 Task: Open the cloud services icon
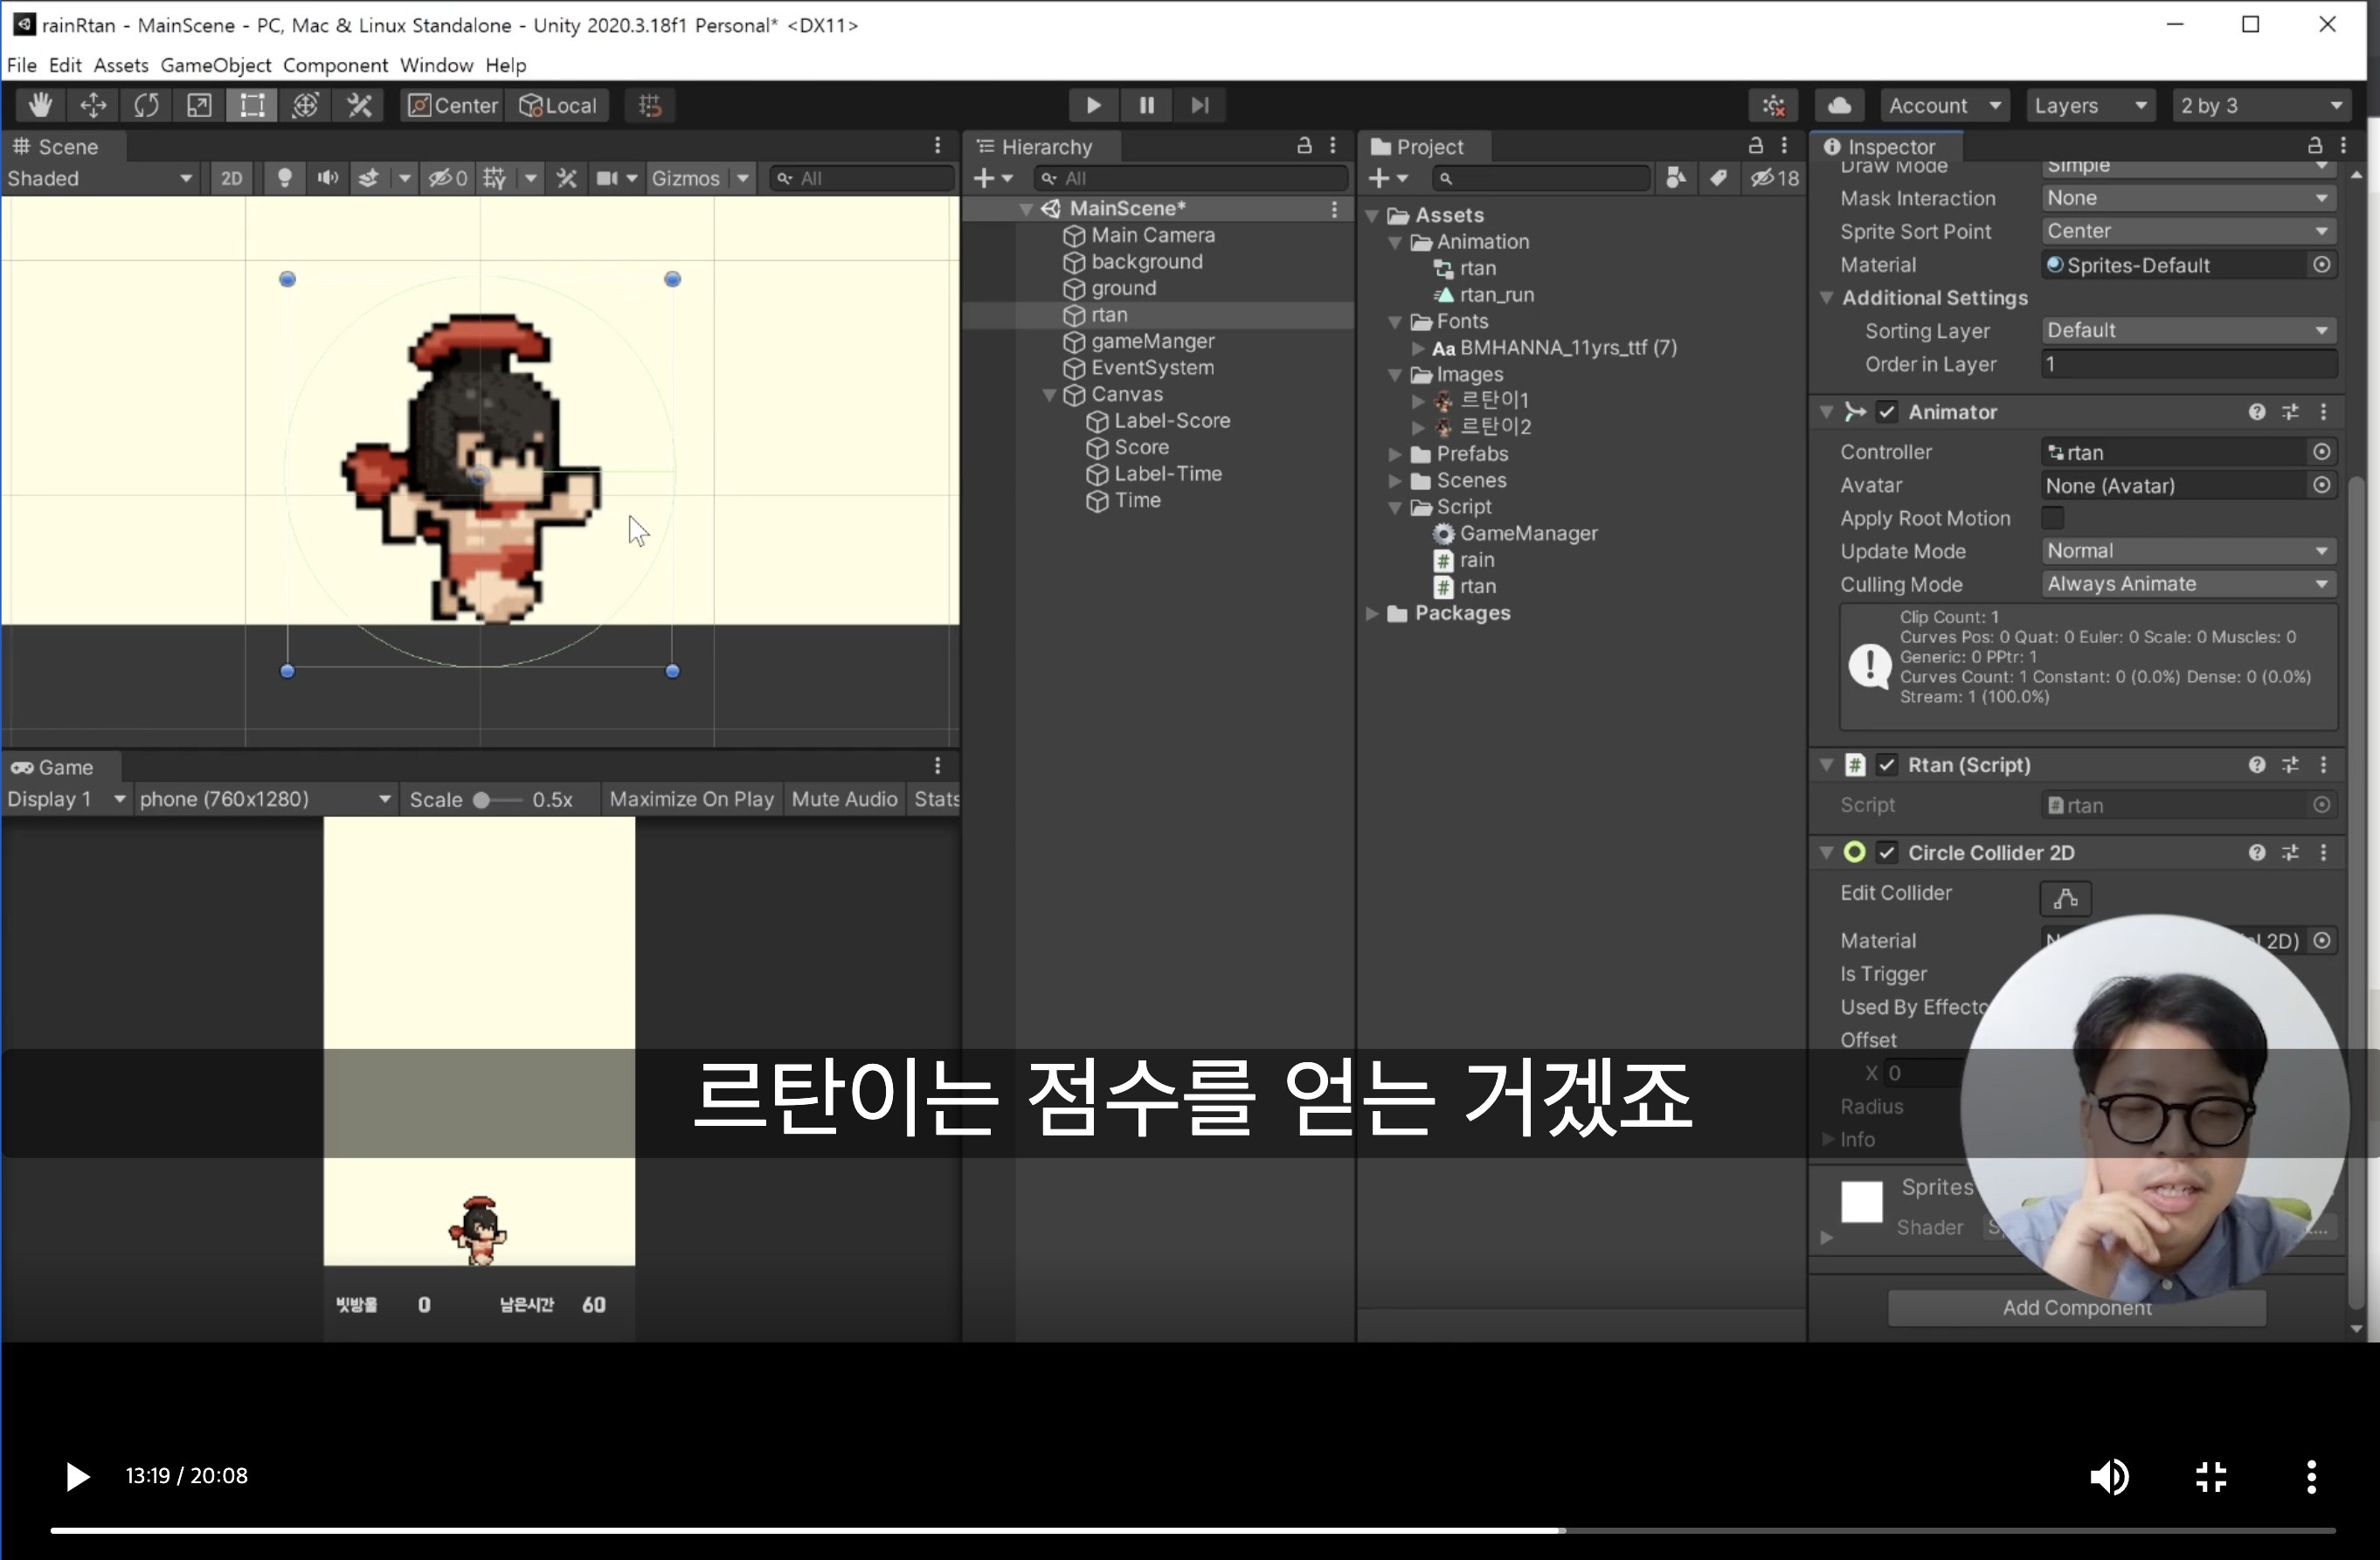[x=1839, y=105]
